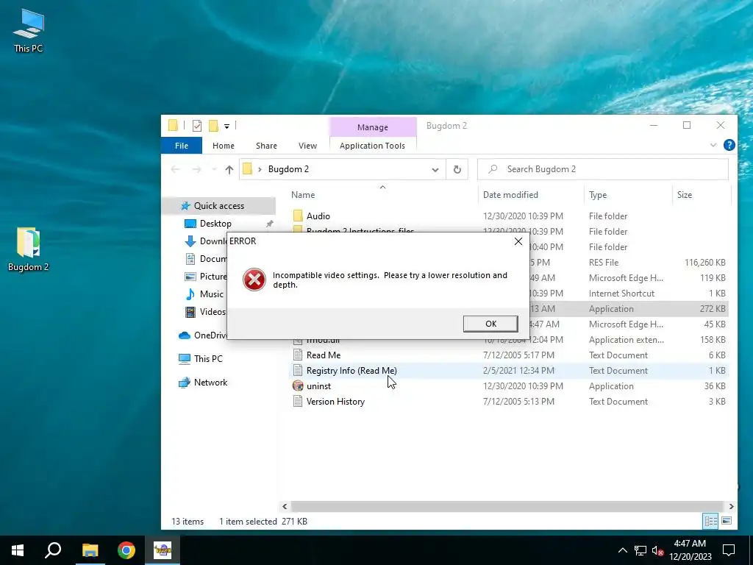Screen dimensions: 753x565
Task: Click the horizontal scrollbar left arrow
Action: [285, 506]
